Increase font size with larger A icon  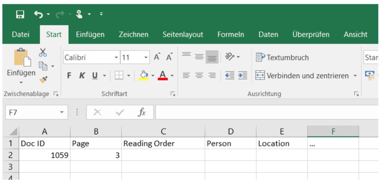point(157,58)
